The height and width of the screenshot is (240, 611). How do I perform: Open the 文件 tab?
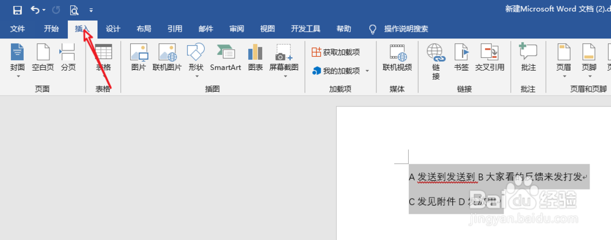pyautogui.click(x=17, y=29)
